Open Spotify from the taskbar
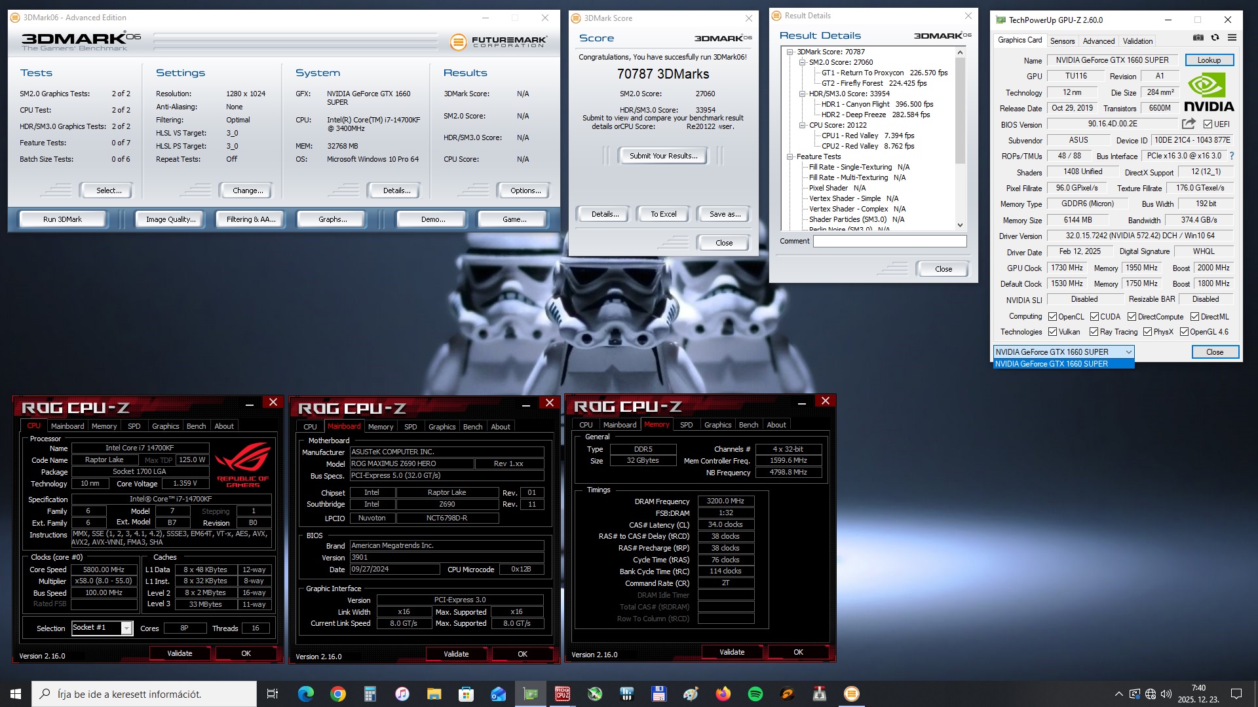The height and width of the screenshot is (707, 1258). coord(755,694)
